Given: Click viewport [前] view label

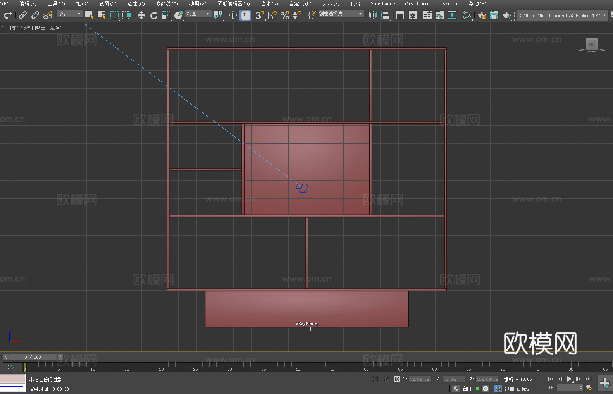Looking at the screenshot, I should [x=14, y=28].
